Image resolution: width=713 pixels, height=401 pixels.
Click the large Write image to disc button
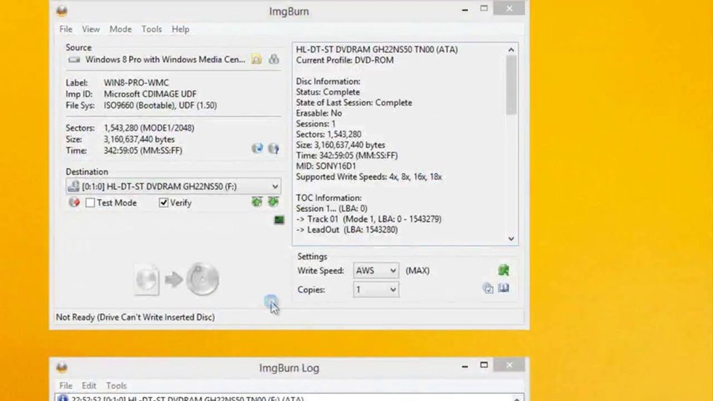[x=177, y=279]
